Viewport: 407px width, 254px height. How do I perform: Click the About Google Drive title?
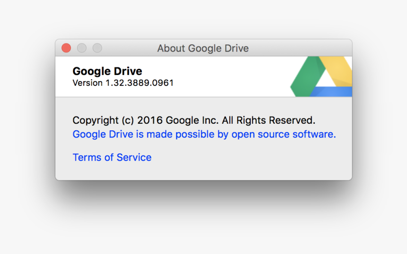(203, 49)
